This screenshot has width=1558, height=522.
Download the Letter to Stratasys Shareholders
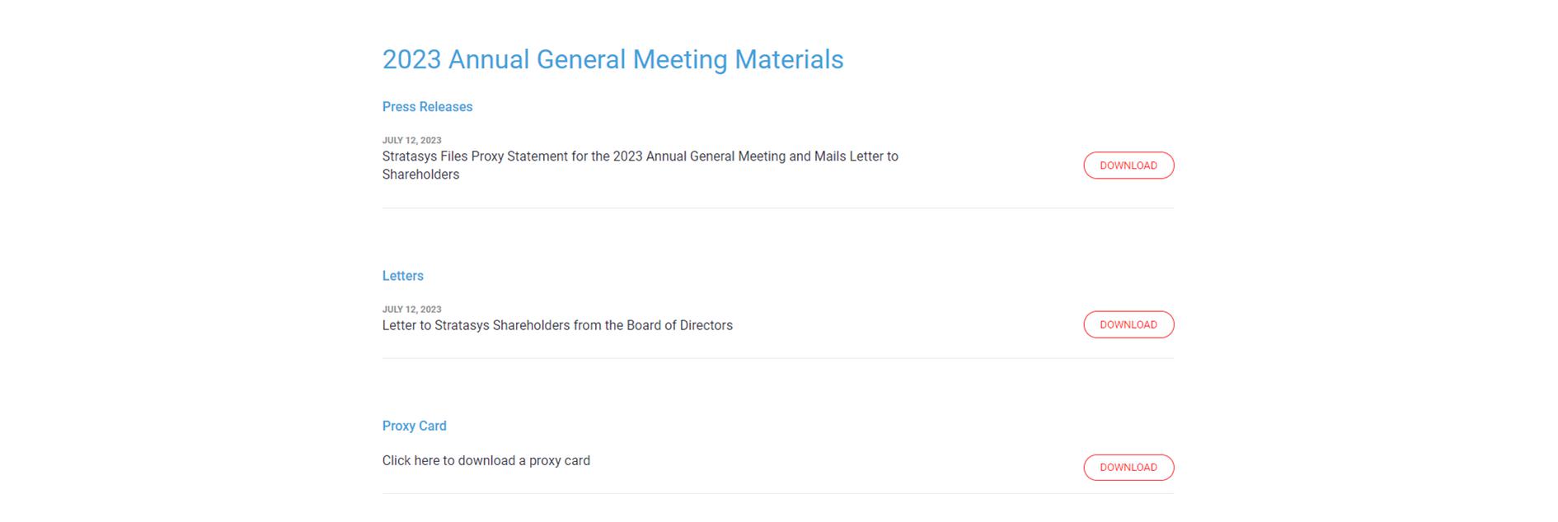pyautogui.click(x=1128, y=324)
